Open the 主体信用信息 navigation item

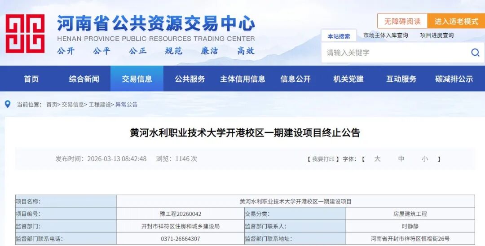(x=242, y=79)
